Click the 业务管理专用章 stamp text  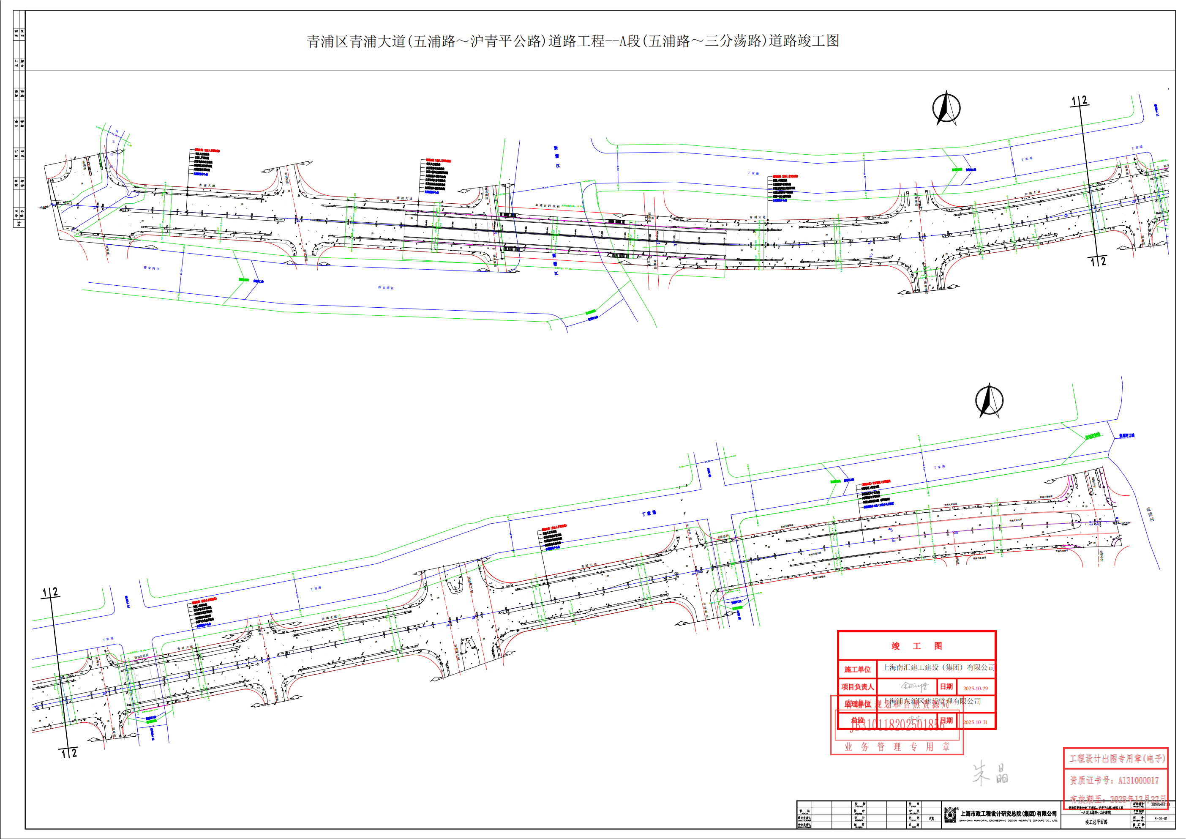897,746
